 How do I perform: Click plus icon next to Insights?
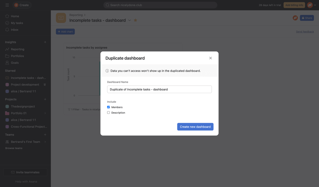click(x=45, y=42)
